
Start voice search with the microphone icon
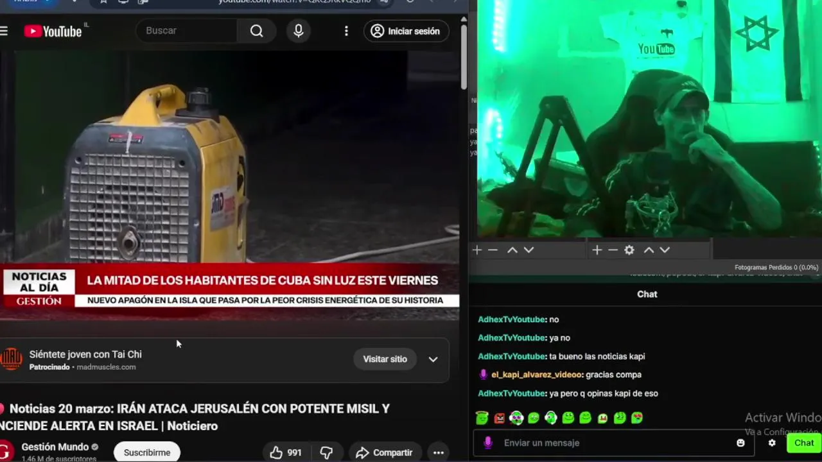click(299, 31)
